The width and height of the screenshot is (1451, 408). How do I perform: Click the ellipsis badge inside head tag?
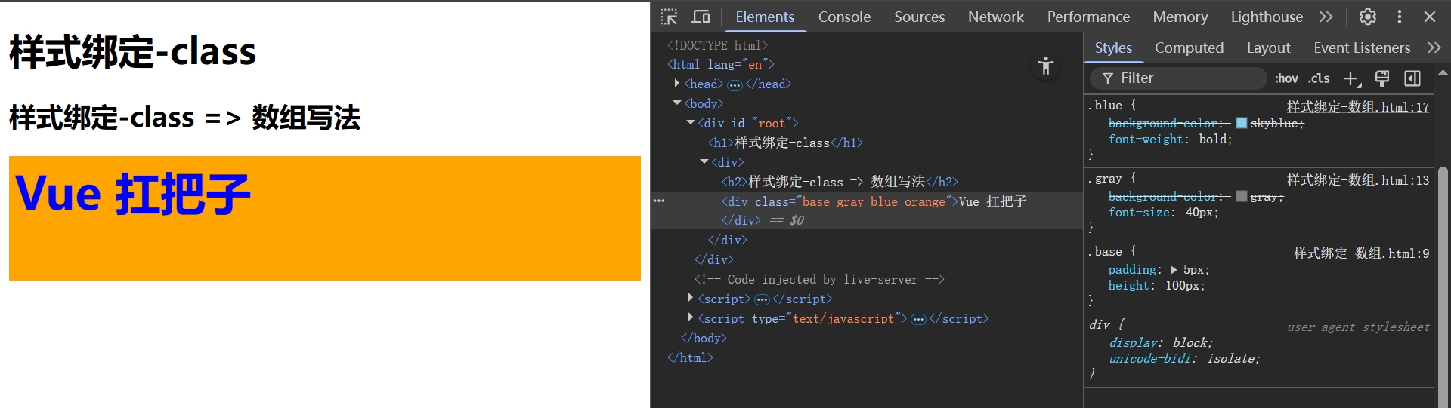[735, 85]
